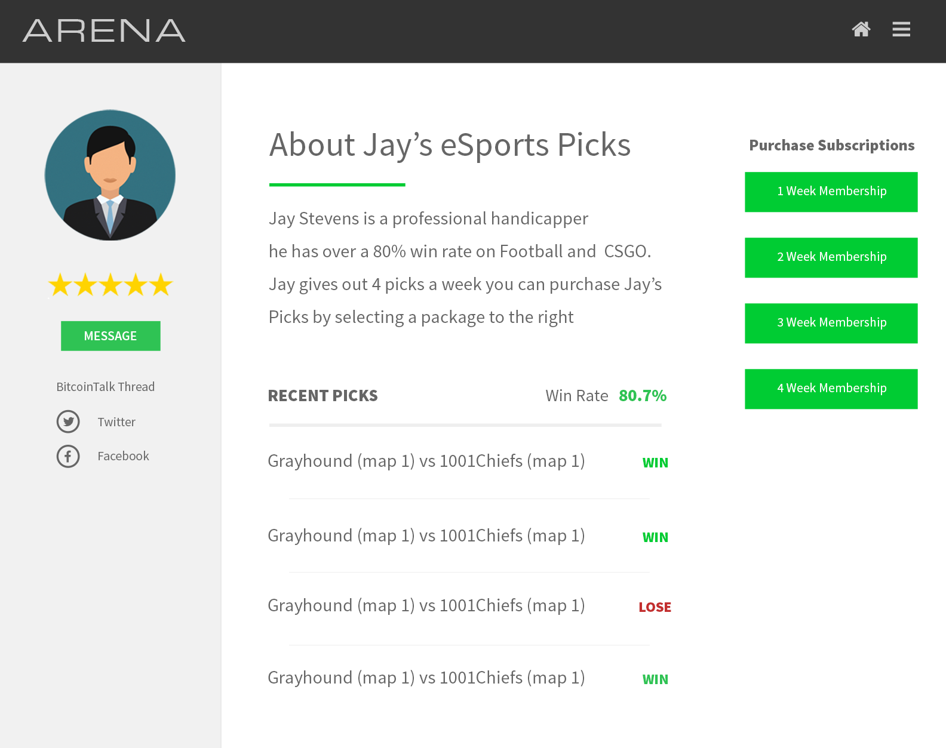946x748 pixels.
Task: Purchase the 2 Week Membership
Action: click(831, 257)
